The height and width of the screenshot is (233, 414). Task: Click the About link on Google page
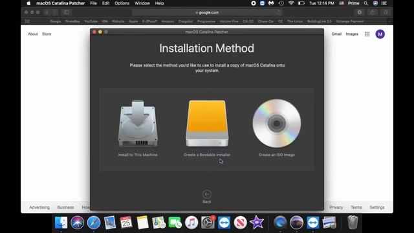point(33,34)
